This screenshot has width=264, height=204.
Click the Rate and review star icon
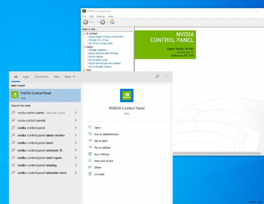pos(89,160)
